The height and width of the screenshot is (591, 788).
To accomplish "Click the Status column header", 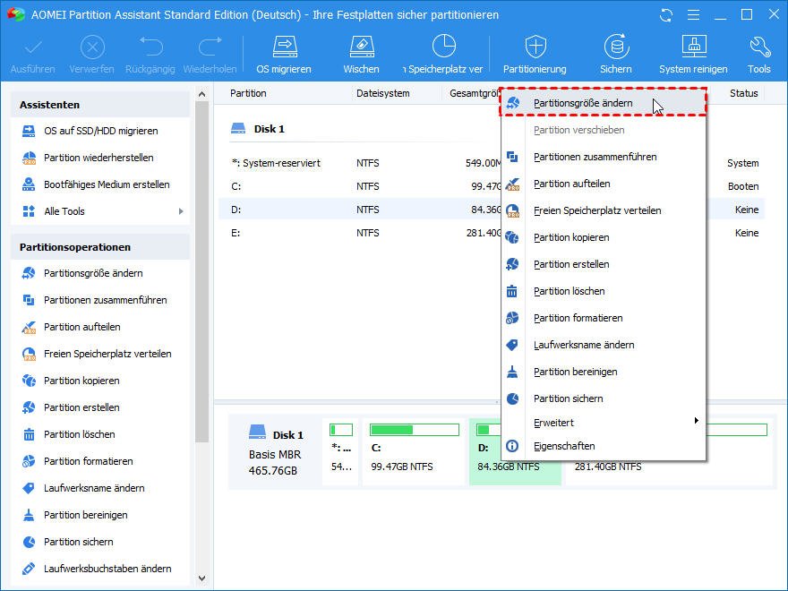I will click(744, 93).
